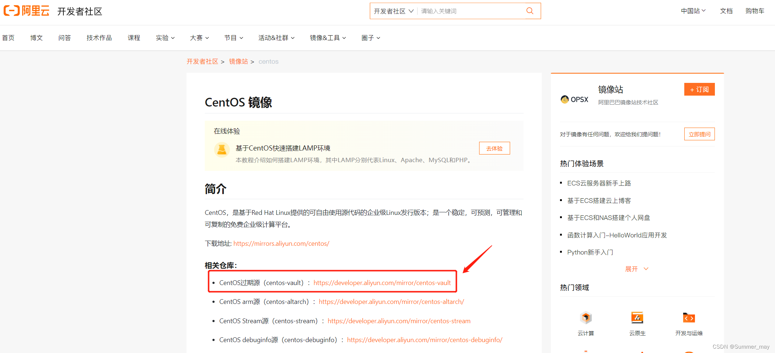
Task: Open the 博文 nav item
Action: [x=36, y=38]
